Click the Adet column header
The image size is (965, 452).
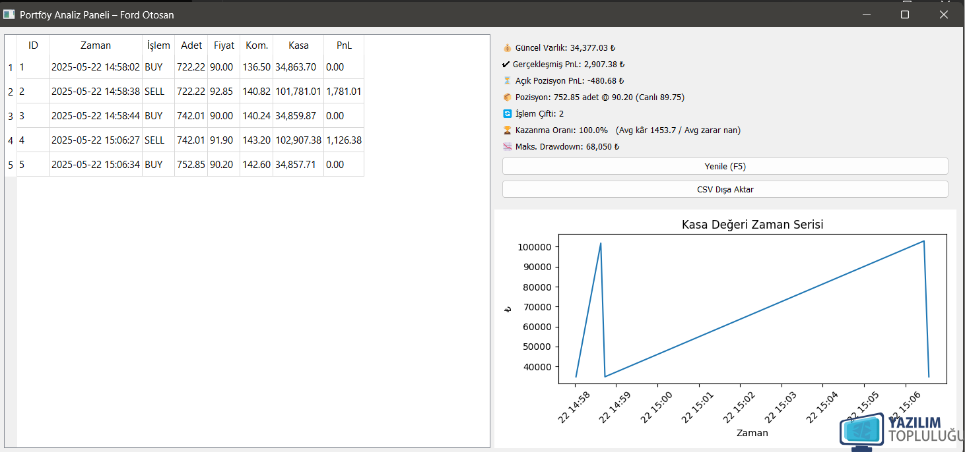(x=191, y=45)
